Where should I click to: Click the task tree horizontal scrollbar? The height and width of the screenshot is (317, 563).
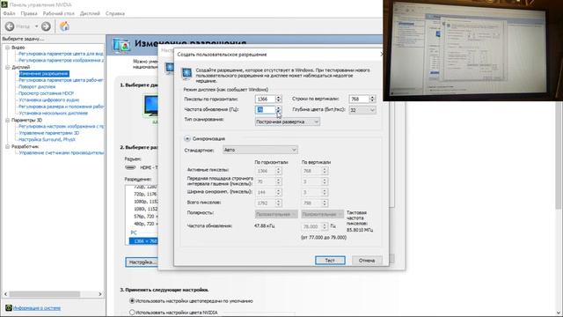pyautogui.click(x=45, y=294)
